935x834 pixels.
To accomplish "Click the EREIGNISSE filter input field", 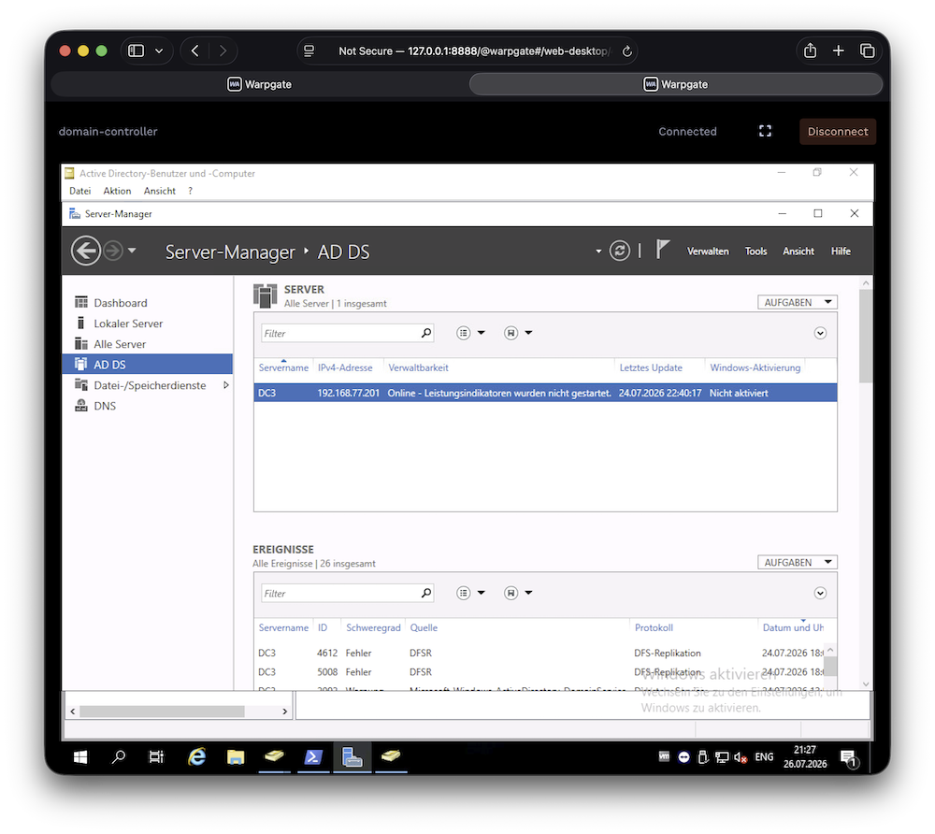I will coord(340,593).
